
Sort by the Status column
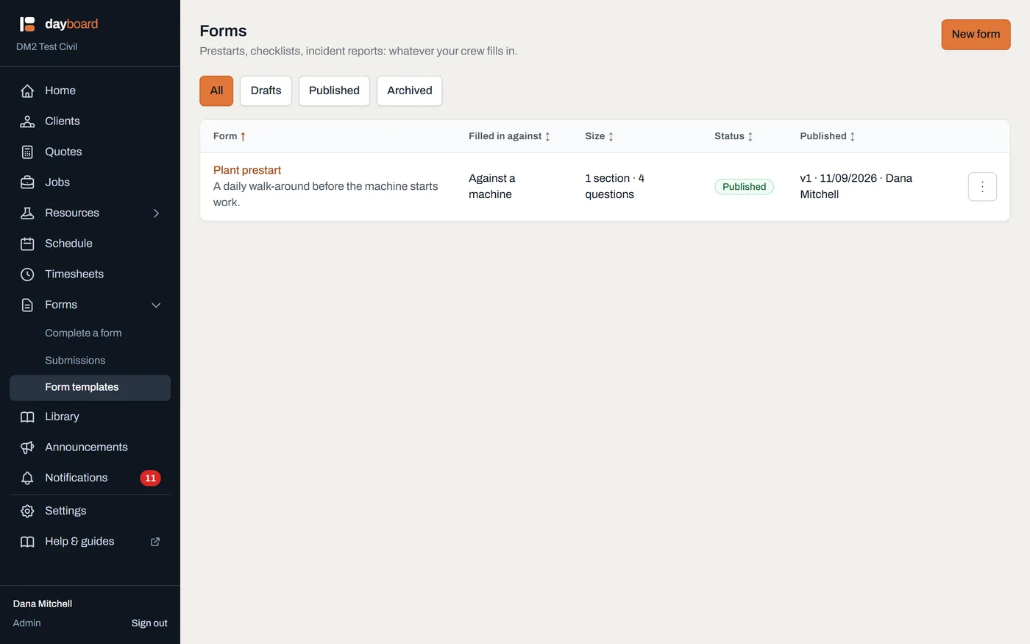tap(734, 136)
